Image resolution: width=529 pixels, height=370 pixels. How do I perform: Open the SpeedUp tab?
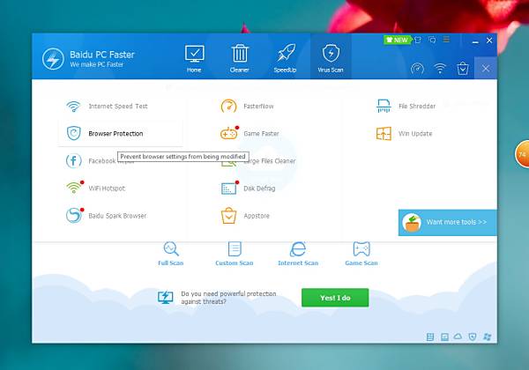coord(285,58)
